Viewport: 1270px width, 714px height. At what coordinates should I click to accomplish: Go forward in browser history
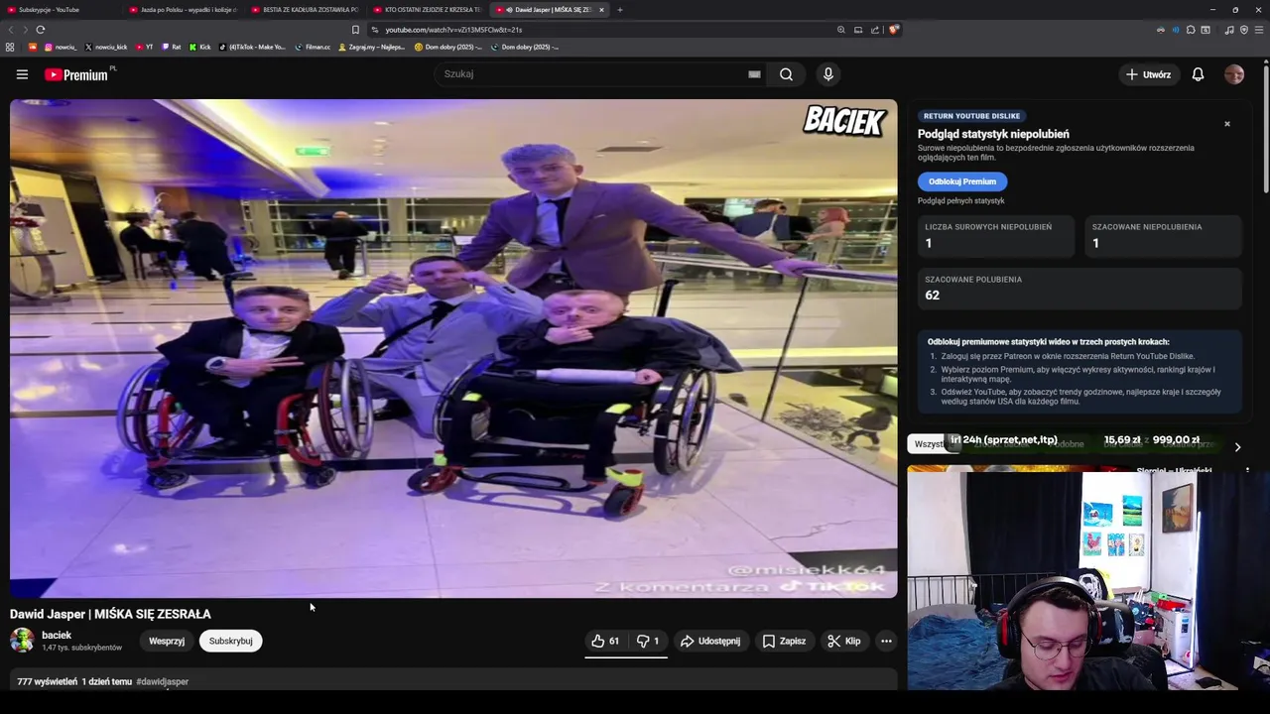tap(25, 30)
